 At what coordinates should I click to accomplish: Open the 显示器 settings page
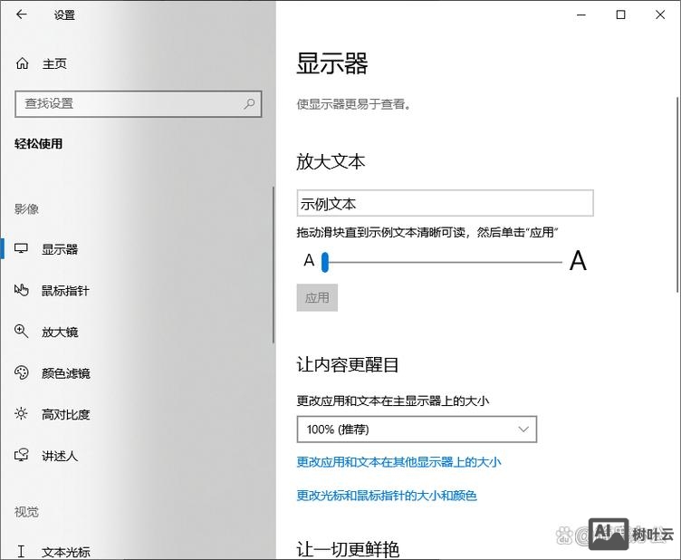click(x=139, y=249)
